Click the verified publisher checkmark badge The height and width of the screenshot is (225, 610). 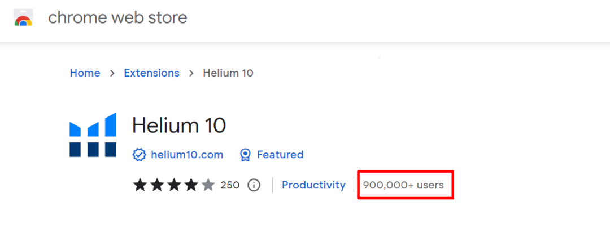(x=139, y=155)
